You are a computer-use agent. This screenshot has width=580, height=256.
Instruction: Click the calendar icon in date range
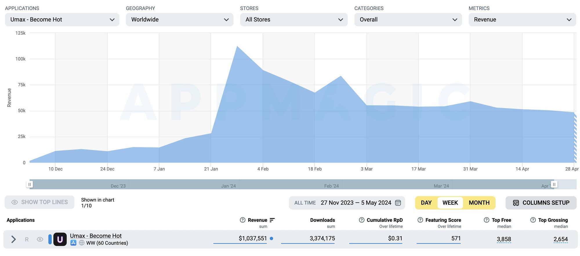point(398,203)
